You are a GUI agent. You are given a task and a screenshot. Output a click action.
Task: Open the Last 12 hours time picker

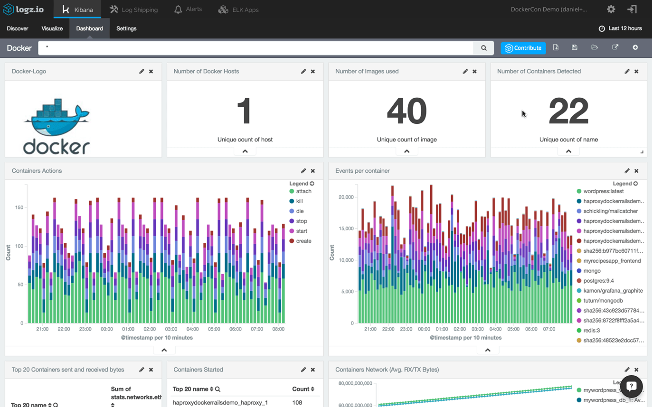620,28
